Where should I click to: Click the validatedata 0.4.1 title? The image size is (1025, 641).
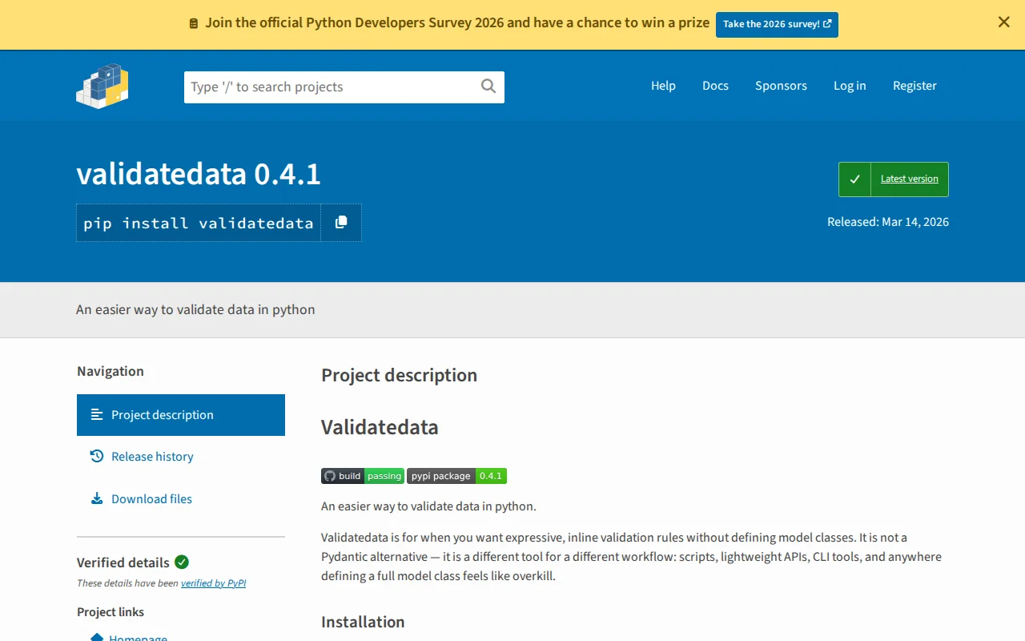tap(199, 174)
